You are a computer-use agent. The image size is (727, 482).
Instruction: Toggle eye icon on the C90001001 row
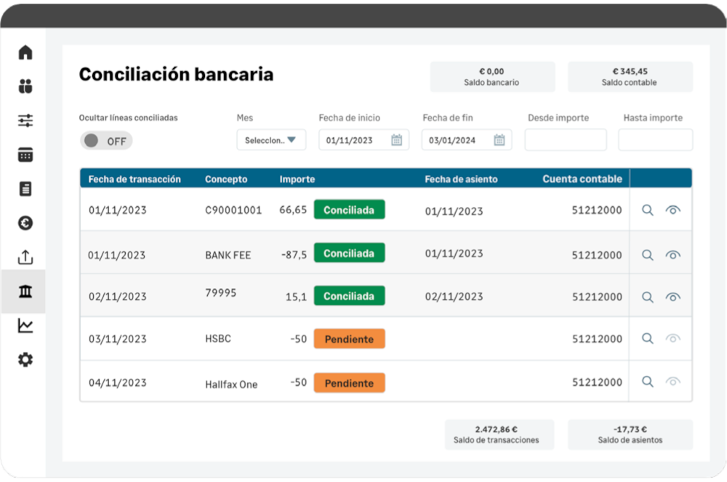(672, 211)
